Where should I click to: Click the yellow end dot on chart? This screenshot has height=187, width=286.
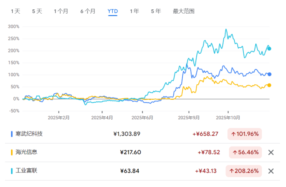coord(269,85)
